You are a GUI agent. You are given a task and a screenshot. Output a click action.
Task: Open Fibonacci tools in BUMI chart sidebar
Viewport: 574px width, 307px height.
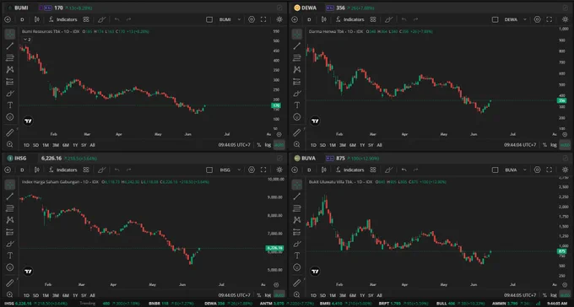[10, 58]
